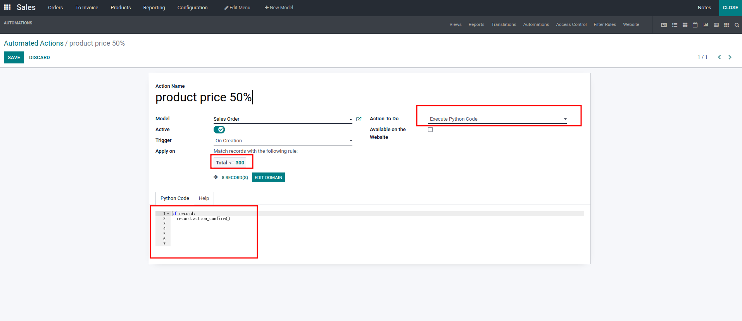Screen dimensions: 742x321
Task: Go back to Automated Actions breadcrumb
Action: pos(34,43)
